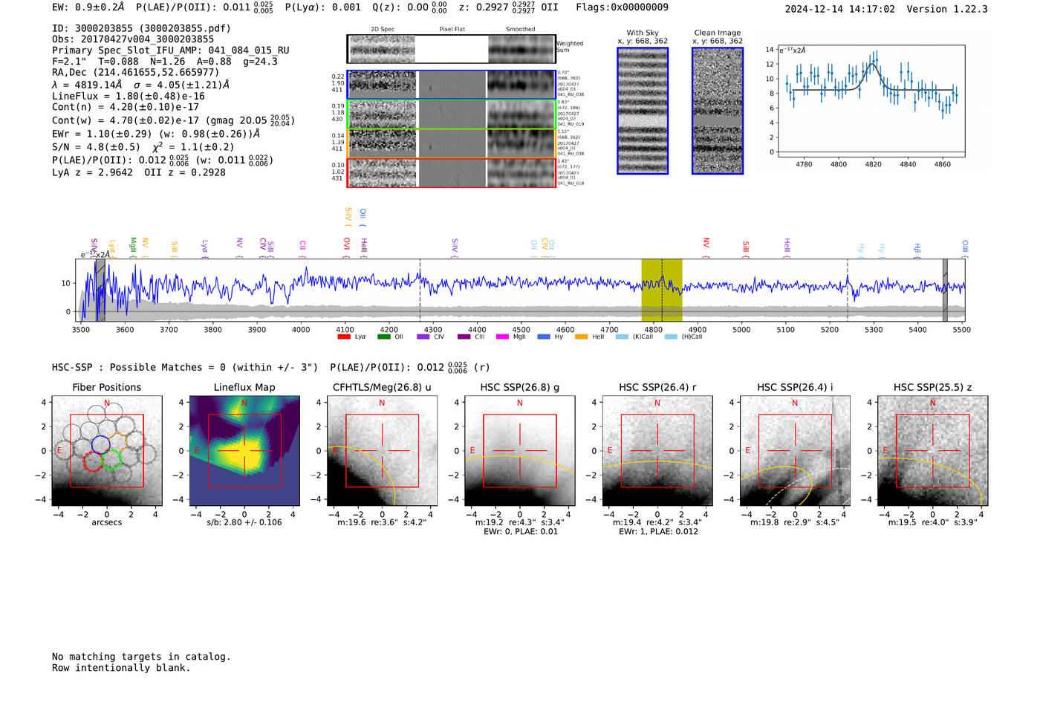Click the red N marker in HSC r image

[657, 403]
